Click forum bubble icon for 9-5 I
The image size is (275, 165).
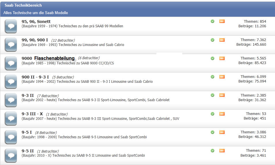pos(11,137)
